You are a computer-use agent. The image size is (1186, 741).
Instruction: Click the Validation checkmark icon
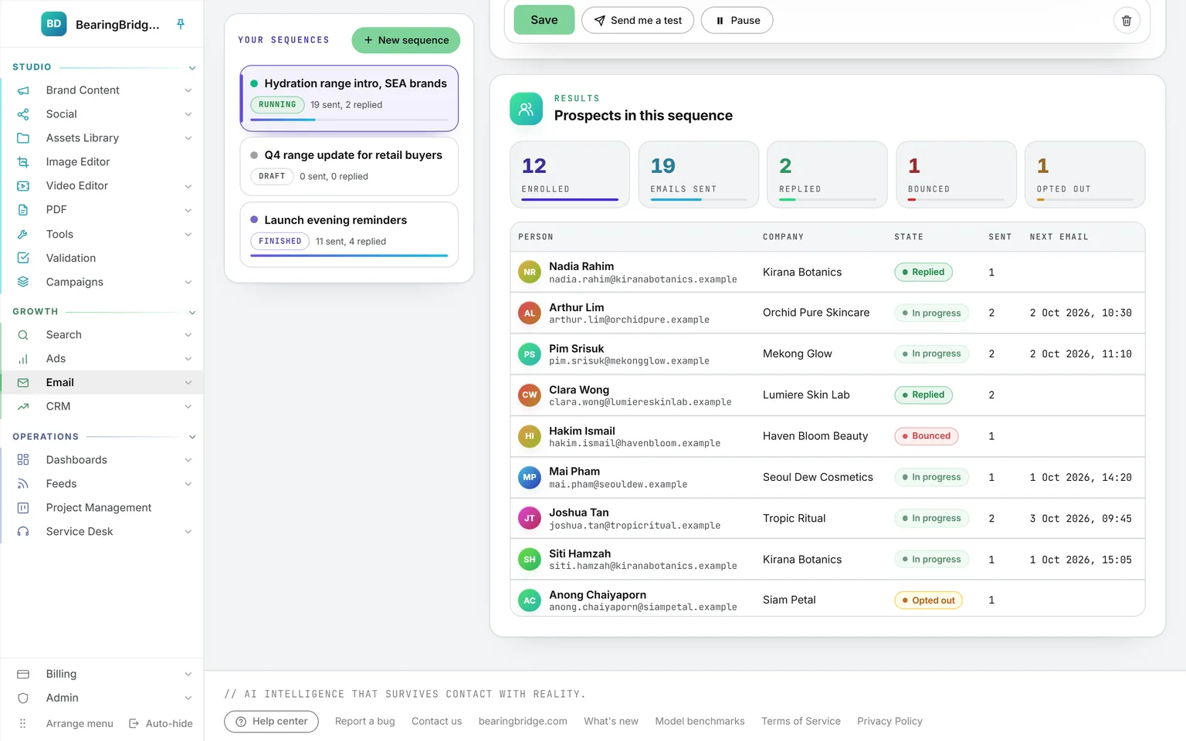(23, 258)
